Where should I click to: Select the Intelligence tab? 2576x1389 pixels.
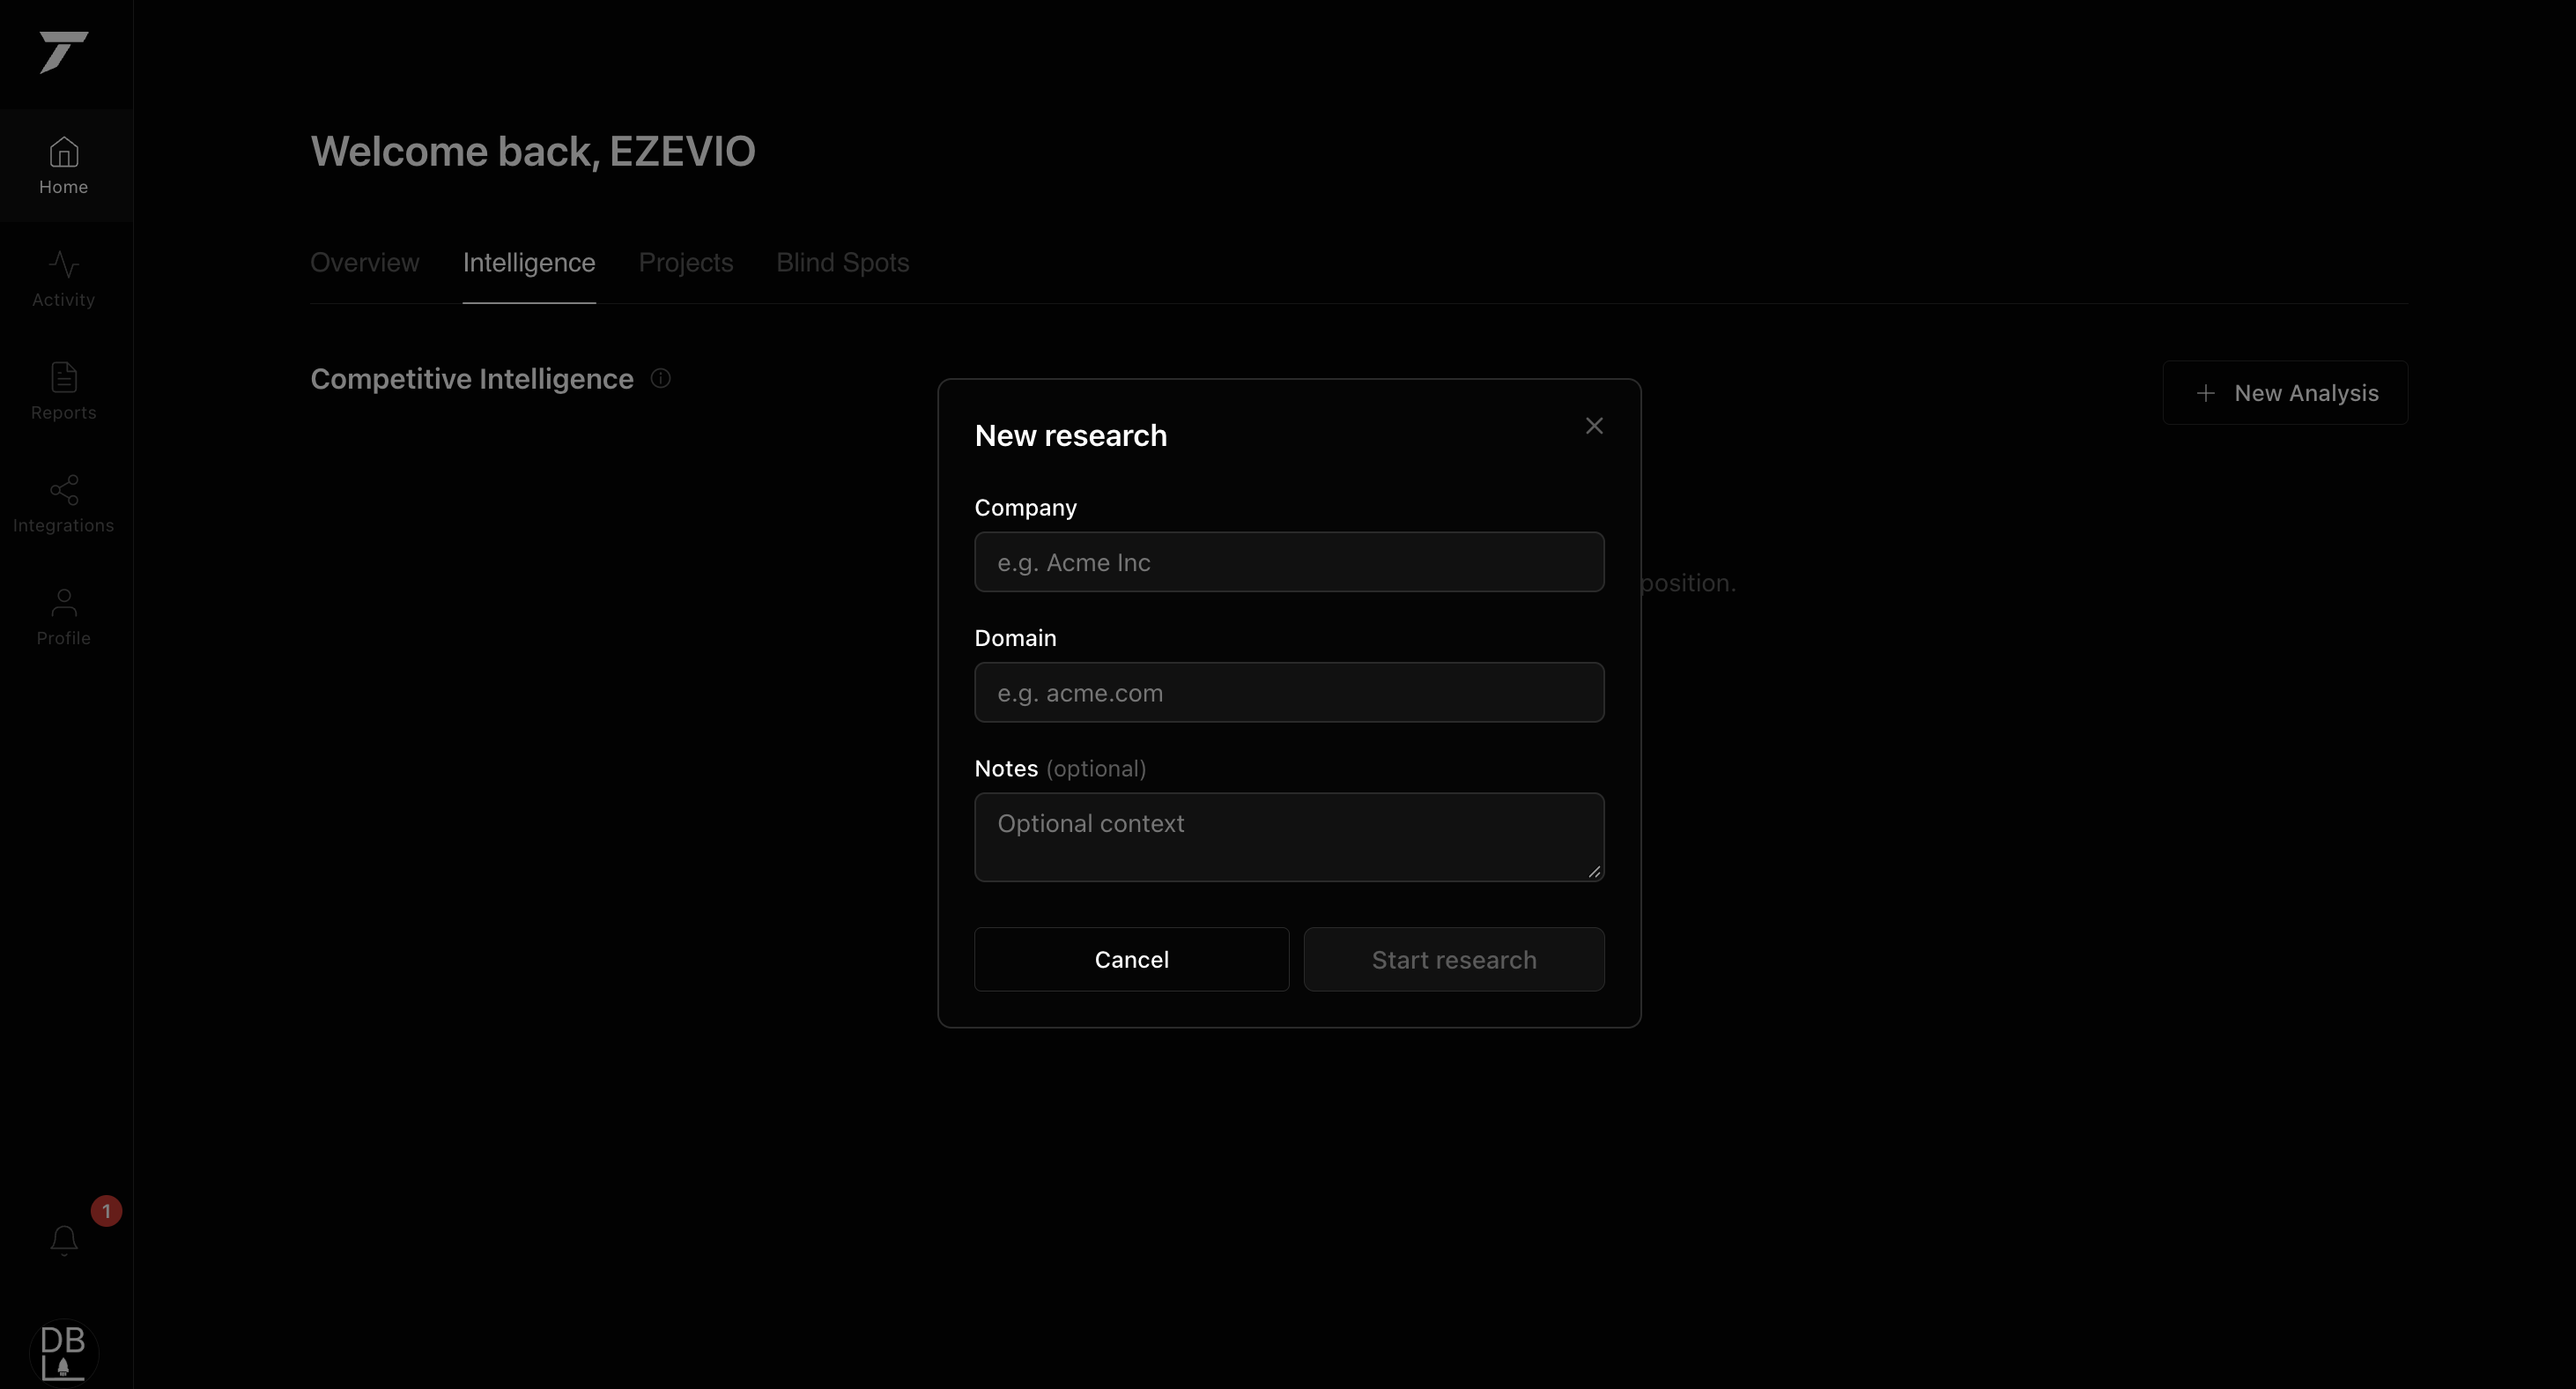tap(529, 262)
